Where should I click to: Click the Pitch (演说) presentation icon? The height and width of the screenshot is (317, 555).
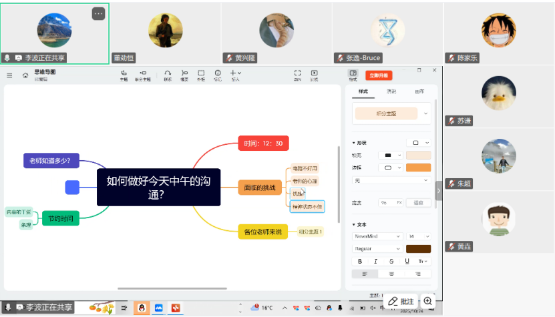point(314,73)
